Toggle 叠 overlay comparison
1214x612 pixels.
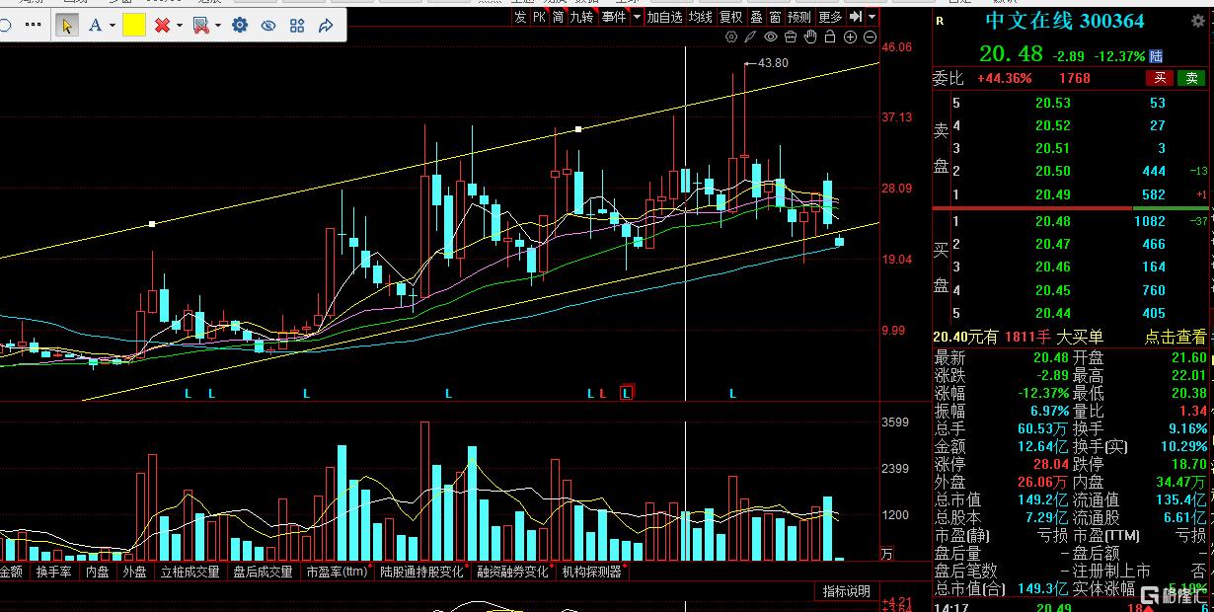click(756, 17)
